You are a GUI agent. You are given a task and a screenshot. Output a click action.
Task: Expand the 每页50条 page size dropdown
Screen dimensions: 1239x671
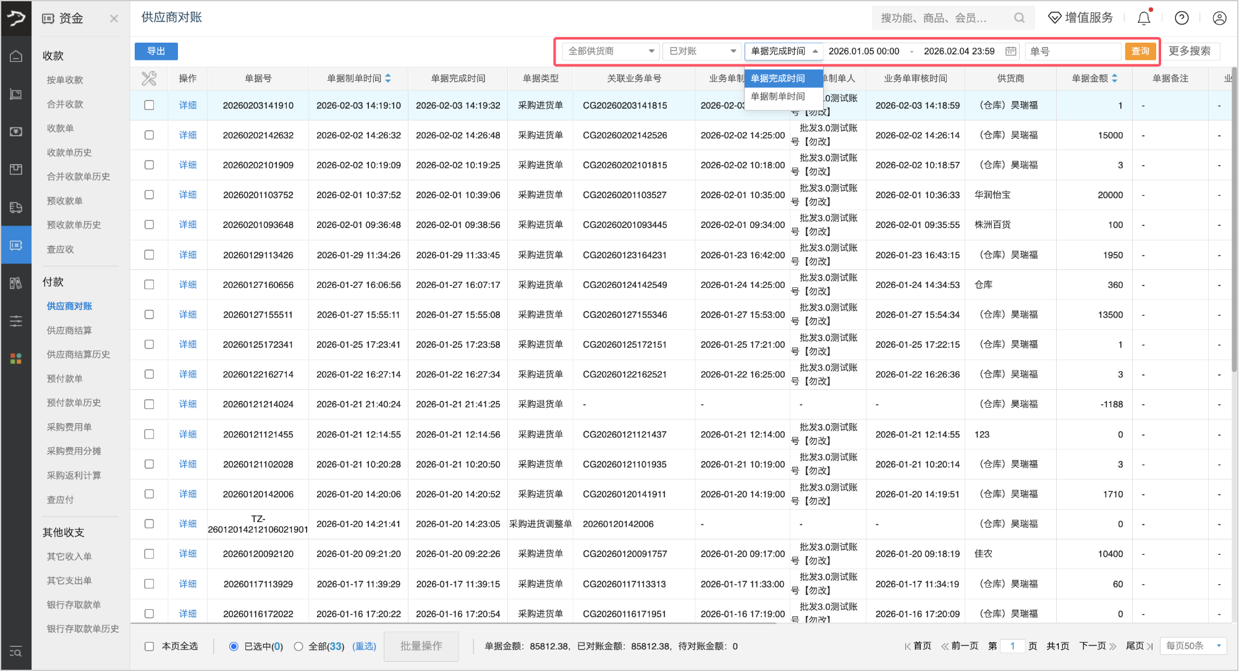pos(1193,646)
